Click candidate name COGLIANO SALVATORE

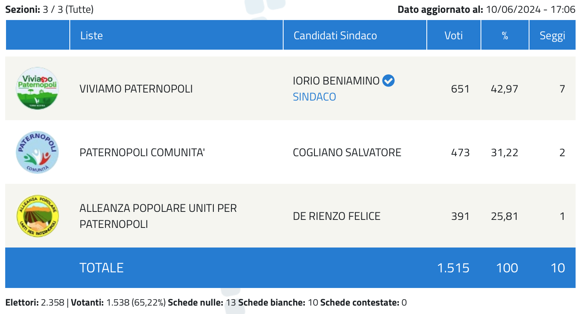tap(347, 153)
